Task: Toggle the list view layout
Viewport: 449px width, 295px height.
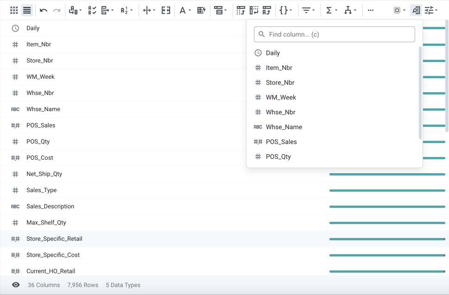Action: [x=26, y=10]
